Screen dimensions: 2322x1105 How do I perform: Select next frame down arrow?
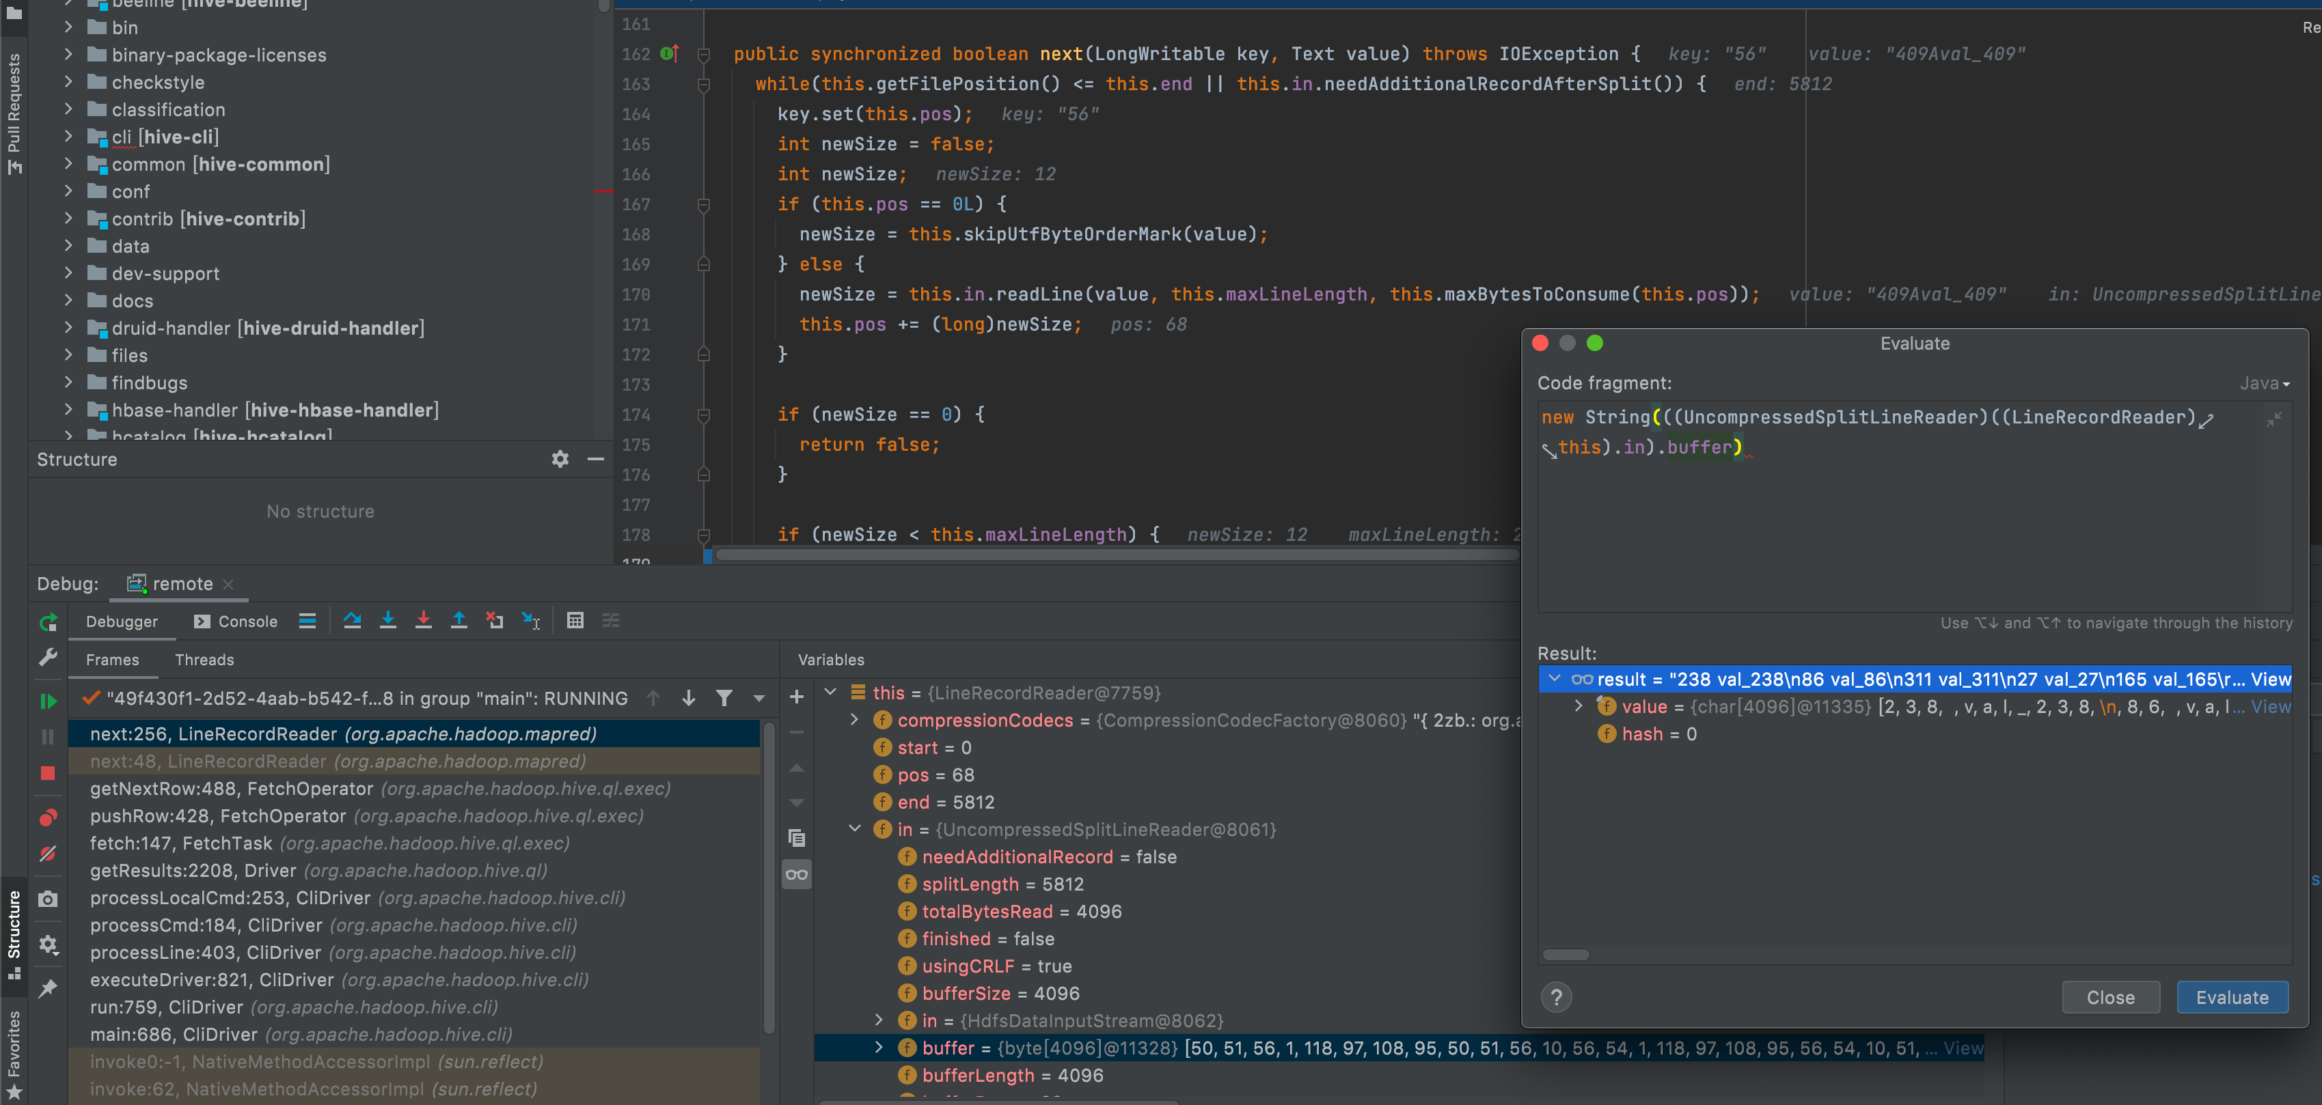coord(689,698)
